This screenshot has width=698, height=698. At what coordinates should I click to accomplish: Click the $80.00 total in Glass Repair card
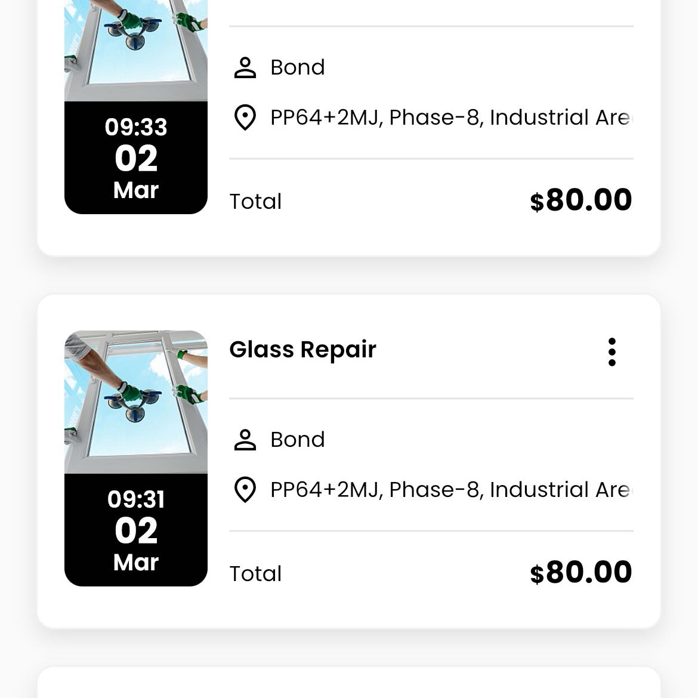point(580,572)
